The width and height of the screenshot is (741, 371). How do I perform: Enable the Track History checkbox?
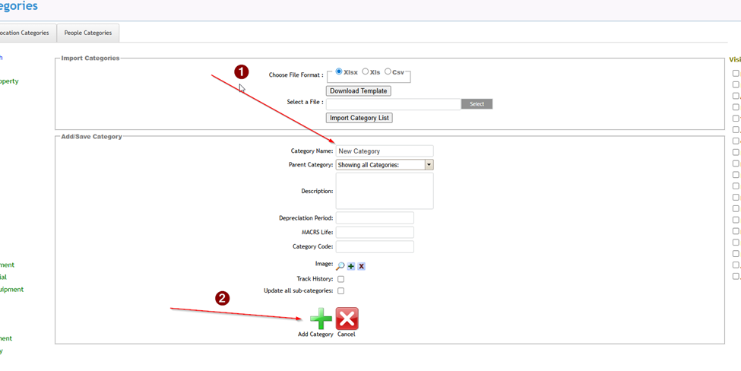pyautogui.click(x=340, y=279)
